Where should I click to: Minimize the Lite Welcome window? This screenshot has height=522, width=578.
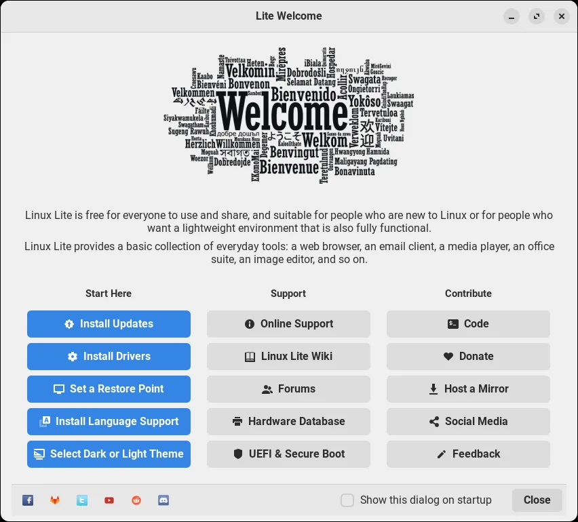512,16
